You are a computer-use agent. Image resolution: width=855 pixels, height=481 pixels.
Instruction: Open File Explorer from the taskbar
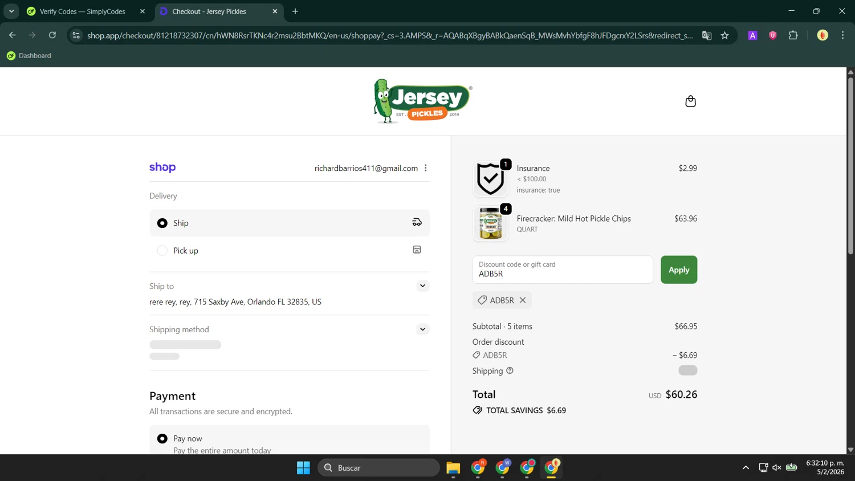tap(453, 468)
